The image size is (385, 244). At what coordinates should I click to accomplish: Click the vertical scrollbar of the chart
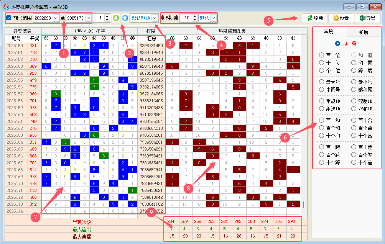[303, 205]
